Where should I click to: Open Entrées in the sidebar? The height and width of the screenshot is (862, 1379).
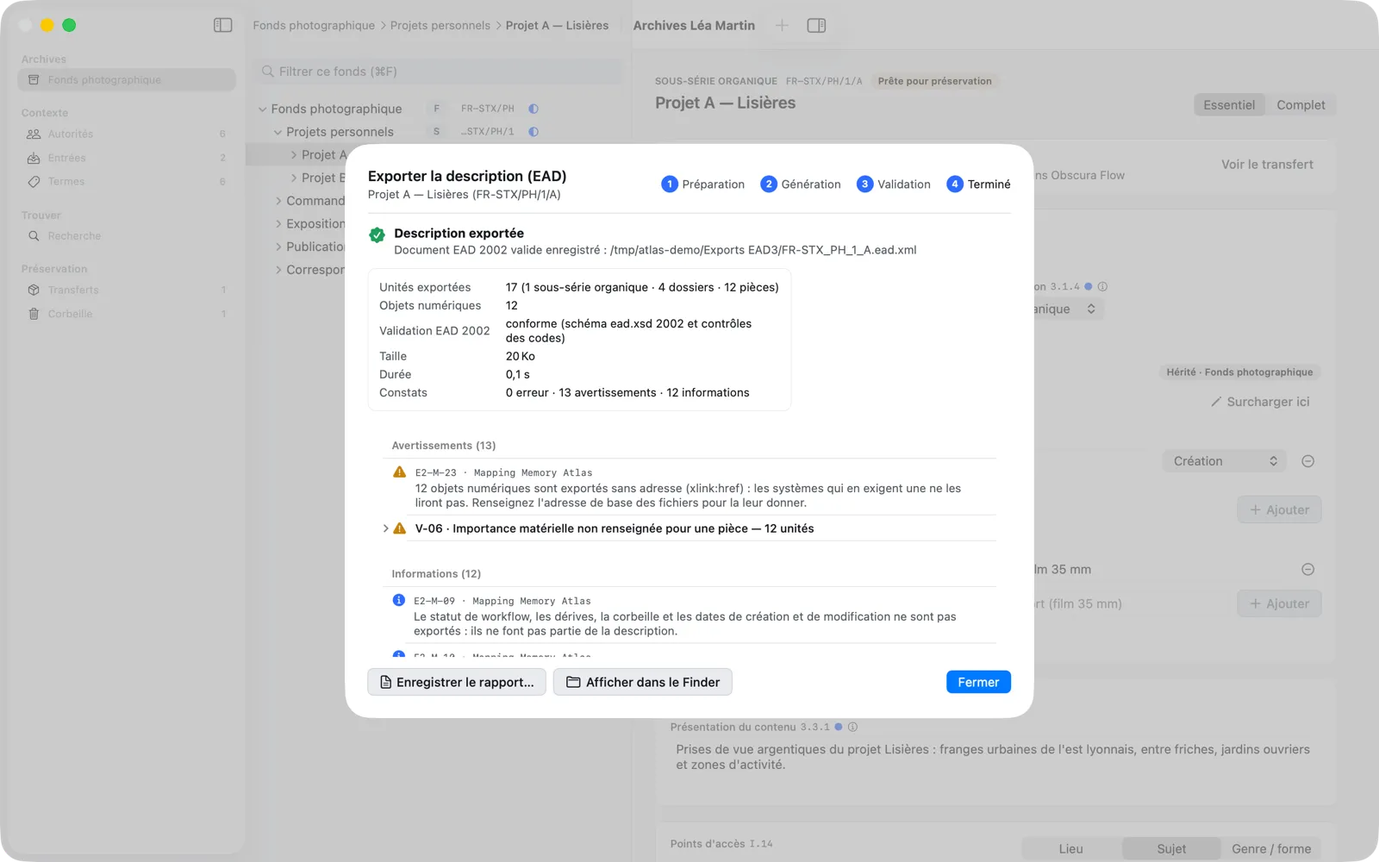tap(127, 158)
